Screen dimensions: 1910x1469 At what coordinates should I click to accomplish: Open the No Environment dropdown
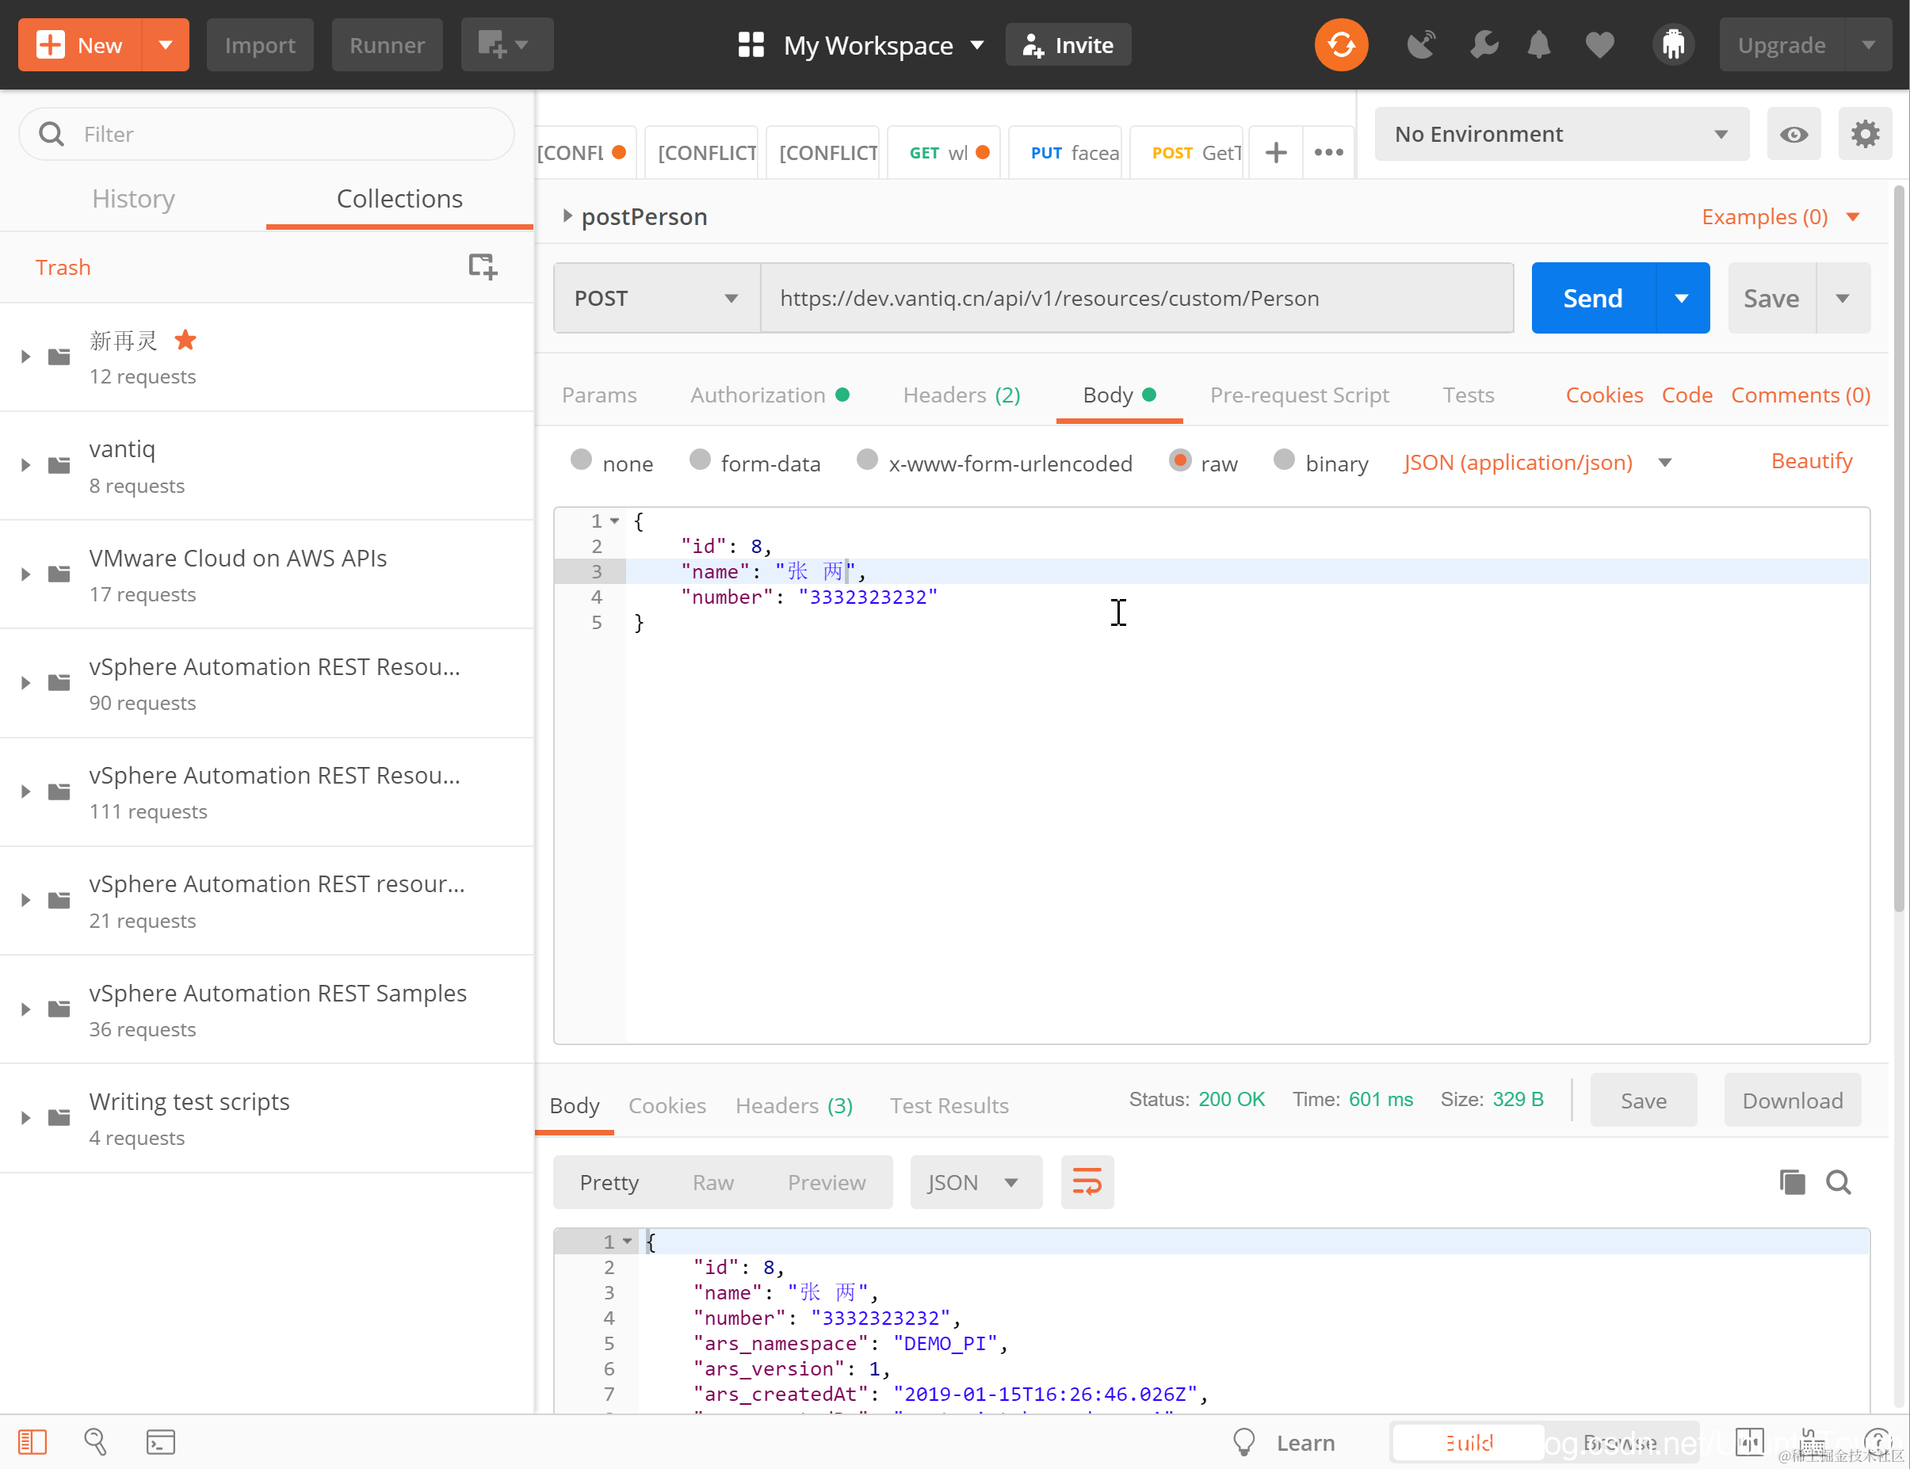click(1561, 134)
